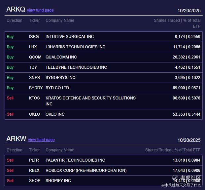
Task: Click ARKW Shares Traded | % of Total ETF header
Action: [173, 150]
